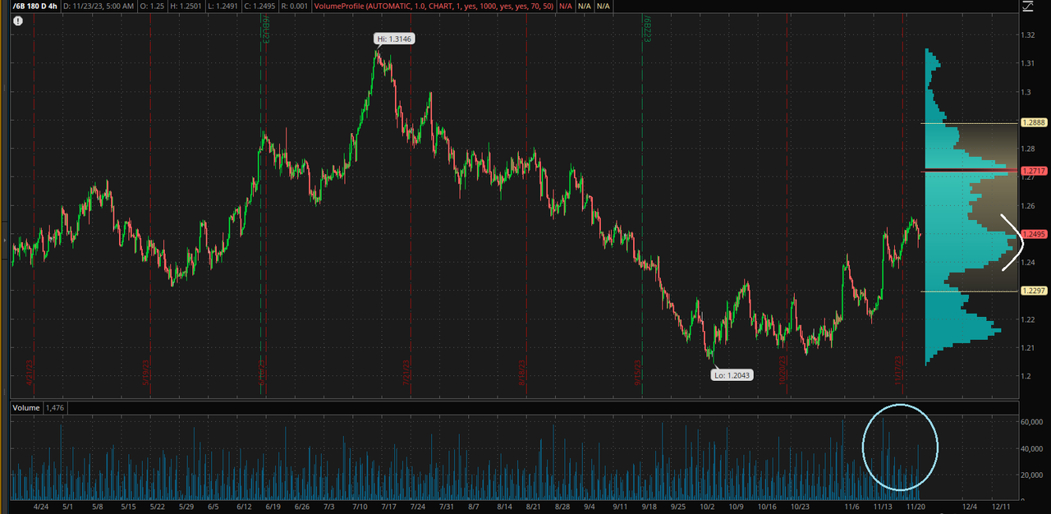This screenshot has height=514, width=1051.
Task: Click the 1.2297 value area low label
Action: pyautogui.click(x=1033, y=291)
